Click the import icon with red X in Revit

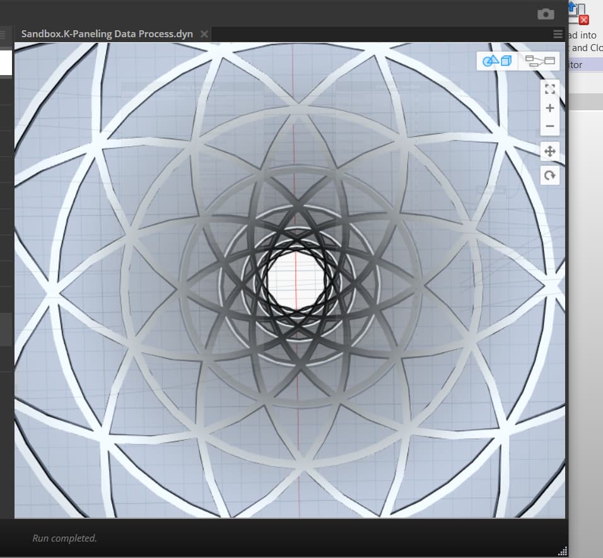coord(578,13)
